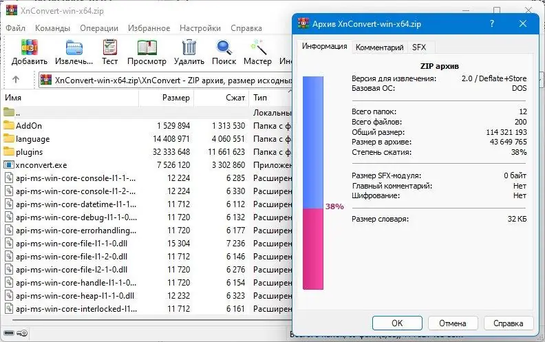Select the AddOn folder icon
The height and width of the screenshot is (342, 545).
point(9,125)
